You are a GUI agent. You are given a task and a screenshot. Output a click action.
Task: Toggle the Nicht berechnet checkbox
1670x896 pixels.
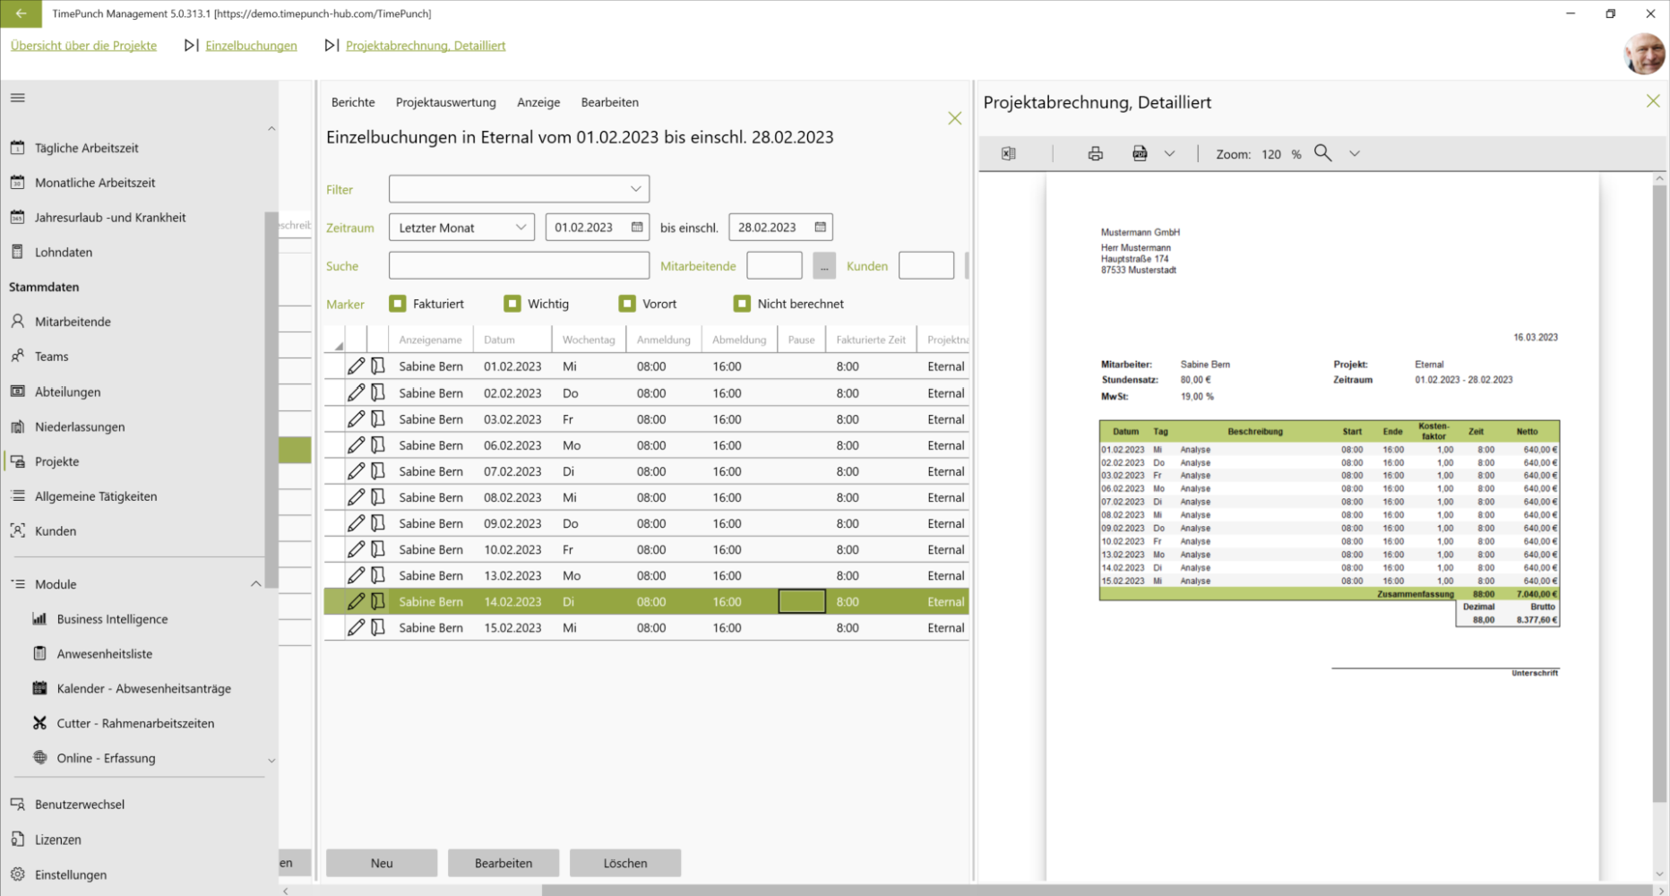pyautogui.click(x=742, y=304)
